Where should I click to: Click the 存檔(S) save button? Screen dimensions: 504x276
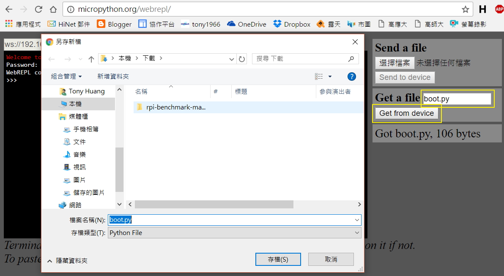coord(278,259)
